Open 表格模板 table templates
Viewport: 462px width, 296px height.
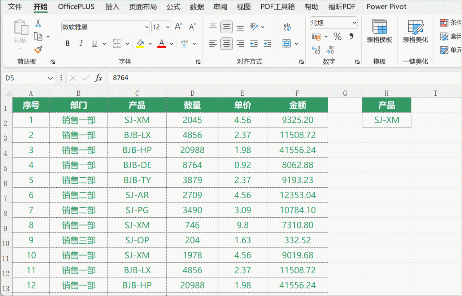click(379, 31)
